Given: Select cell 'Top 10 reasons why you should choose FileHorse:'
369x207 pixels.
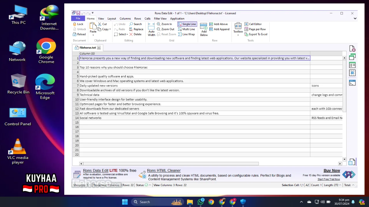Looking at the screenshot, I should (x=195, y=67).
